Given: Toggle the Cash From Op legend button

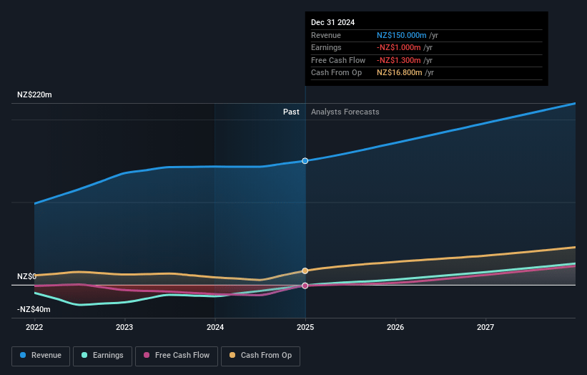Looking at the screenshot, I should [260, 356].
